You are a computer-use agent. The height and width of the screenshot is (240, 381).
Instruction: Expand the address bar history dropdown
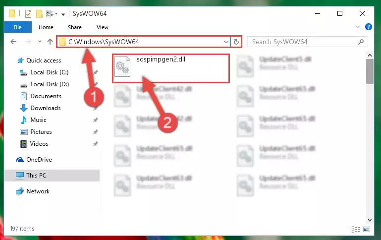pyautogui.click(x=226, y=42)
